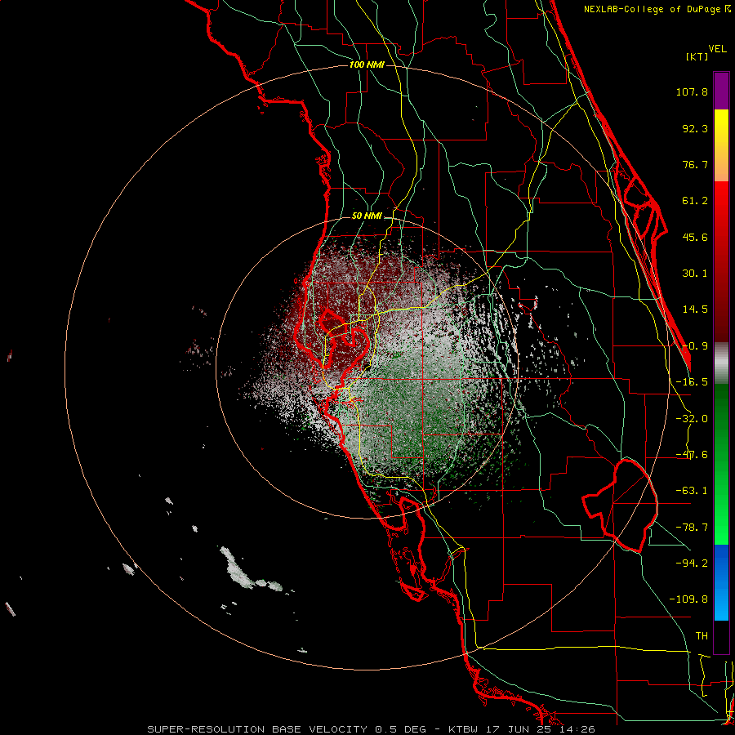Click the 92.3 velocity scale value

click(x=695, y=128)
